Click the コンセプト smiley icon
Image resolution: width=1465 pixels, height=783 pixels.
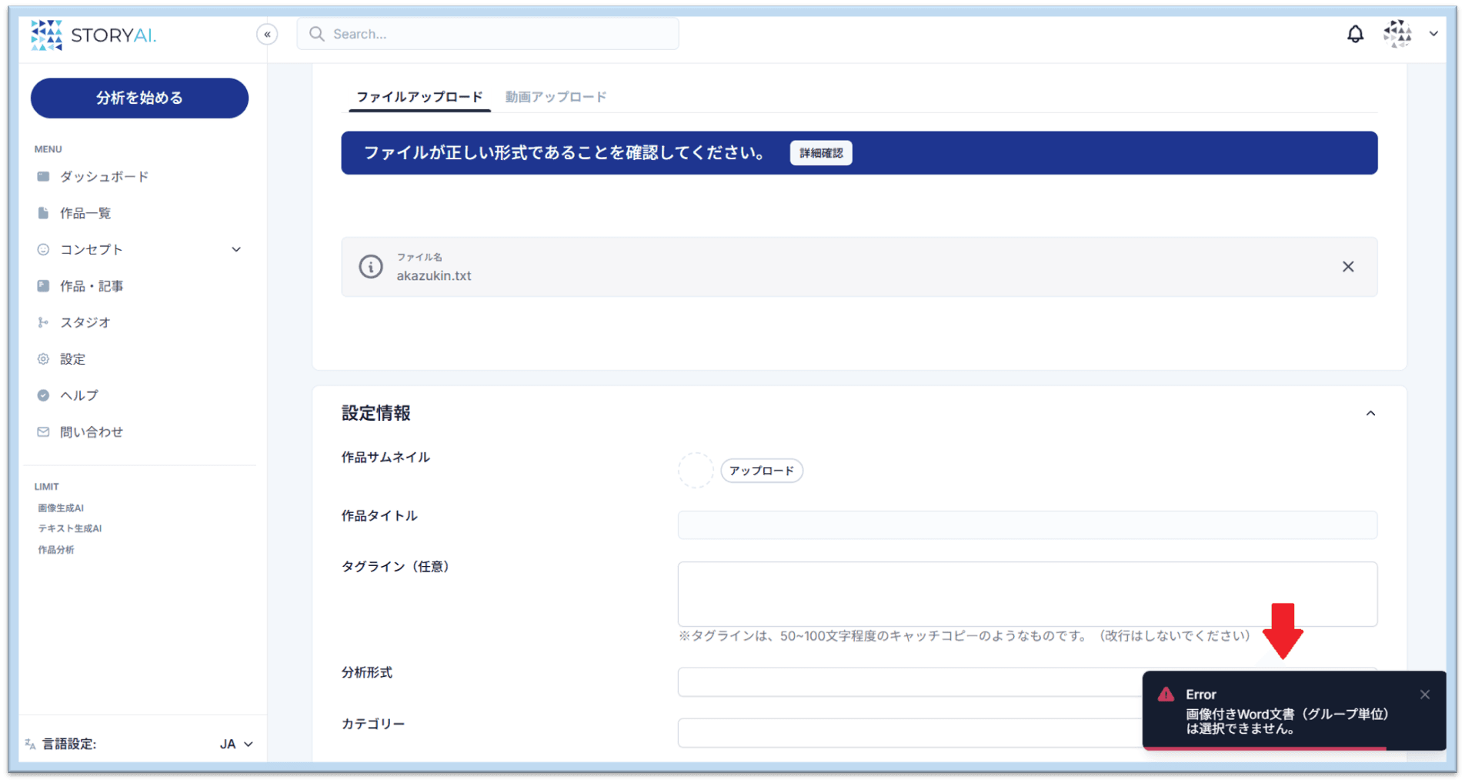[x=43, y=249]
